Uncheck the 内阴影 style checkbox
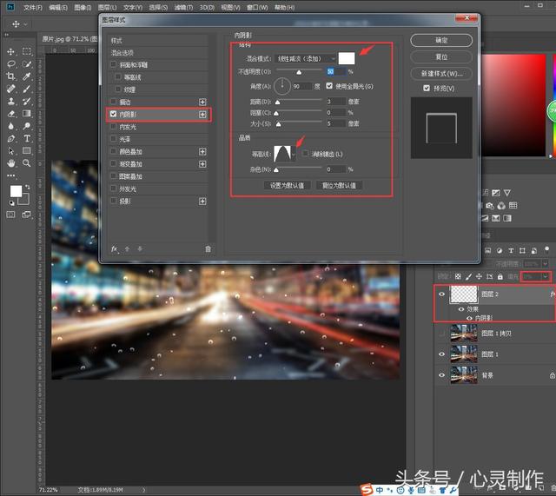The height and width of the screenshot is (496, 556). pos(114,114)
